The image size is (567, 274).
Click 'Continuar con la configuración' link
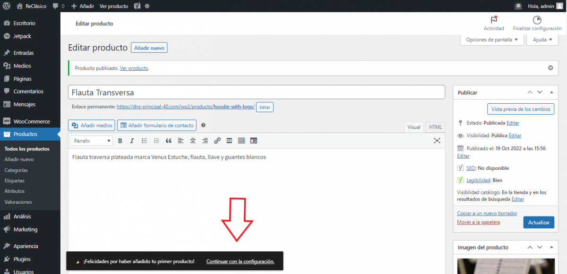(x=240, y=261)
